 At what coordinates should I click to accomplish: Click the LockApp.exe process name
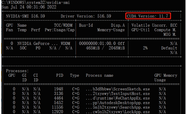pos(118,112)
